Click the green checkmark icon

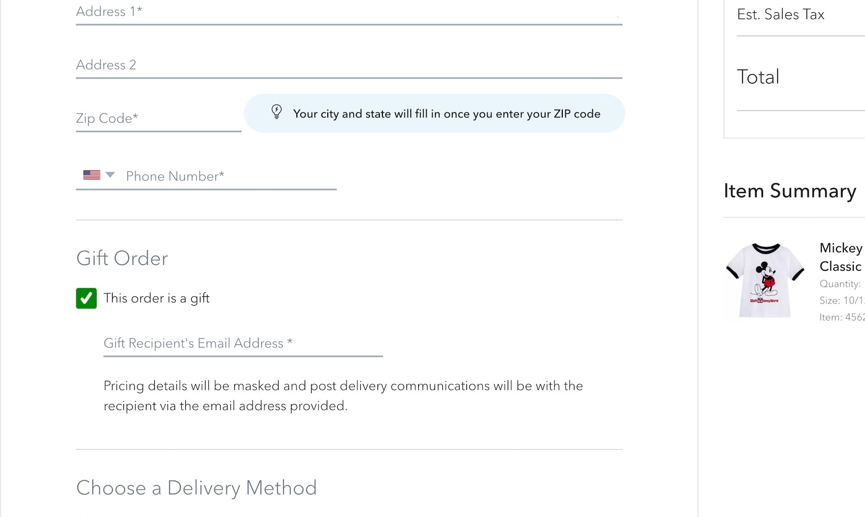[86, 298]
